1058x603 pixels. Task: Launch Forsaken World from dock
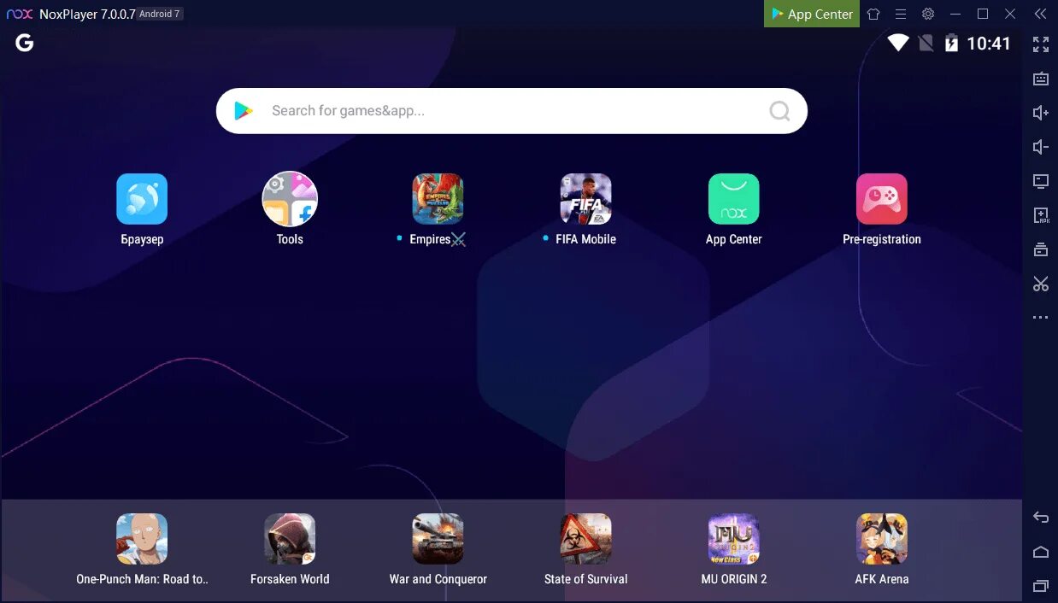click(290, 539)
